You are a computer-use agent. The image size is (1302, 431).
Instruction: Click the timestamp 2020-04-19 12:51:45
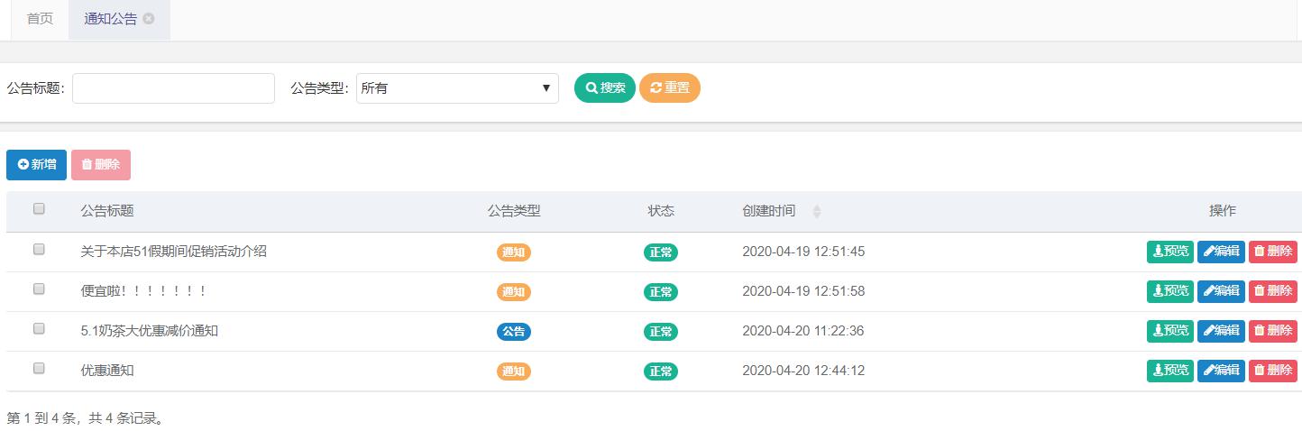point(803,252)
